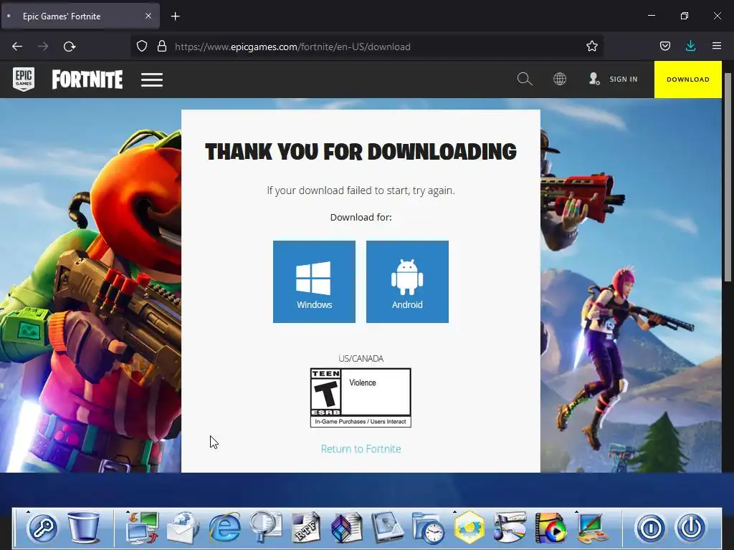The width and height of the screenshot is (734, 550).
Task: Close the Epic Games' Fortnite tab
Action: [x=148, y=16]
